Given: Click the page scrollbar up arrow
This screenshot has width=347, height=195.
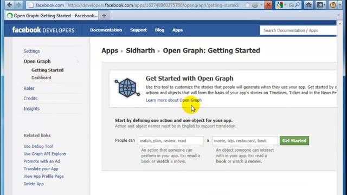Looking at the screenshot, I should click(340, 23).
